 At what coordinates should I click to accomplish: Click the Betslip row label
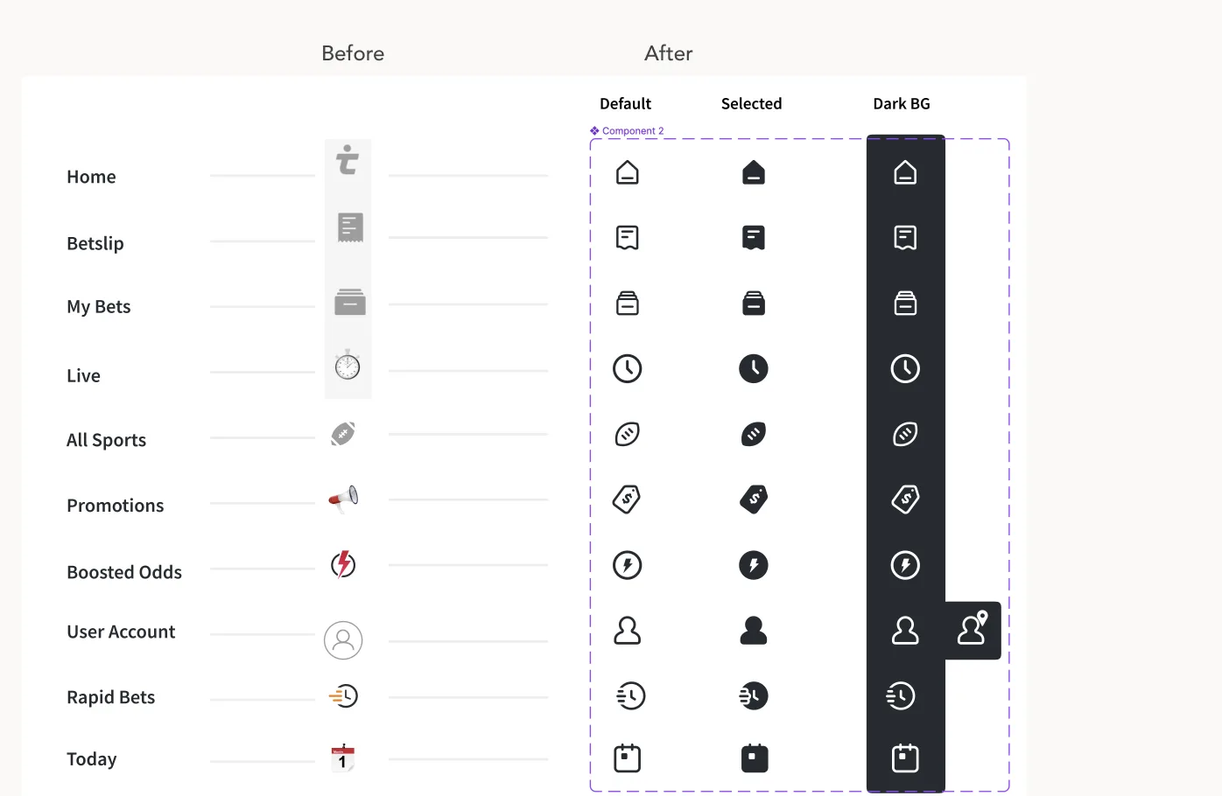95,243
